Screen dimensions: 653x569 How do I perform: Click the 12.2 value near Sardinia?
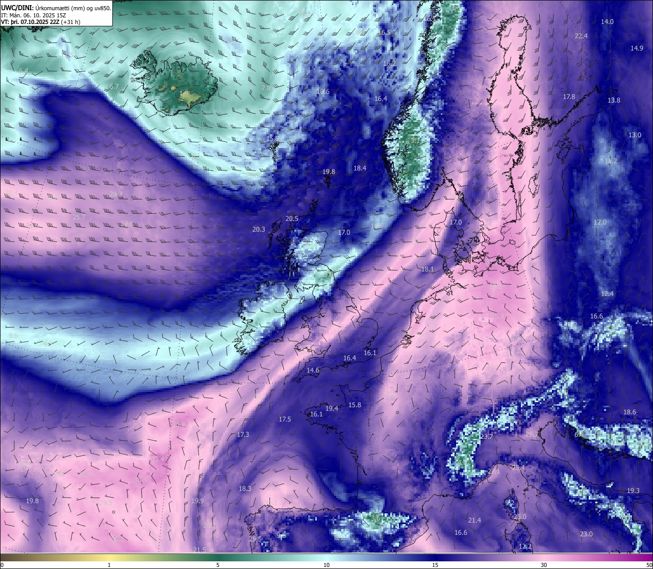click(x=525, y=547)
